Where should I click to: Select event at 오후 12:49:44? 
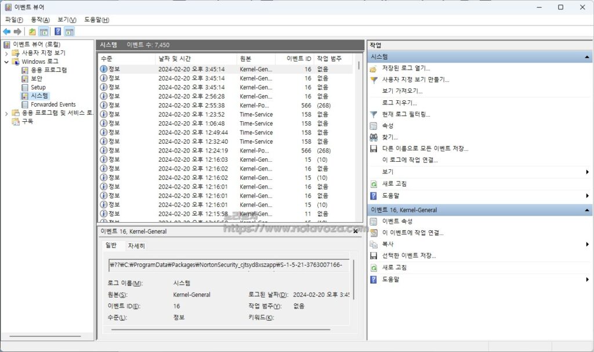tap(226, 133)
